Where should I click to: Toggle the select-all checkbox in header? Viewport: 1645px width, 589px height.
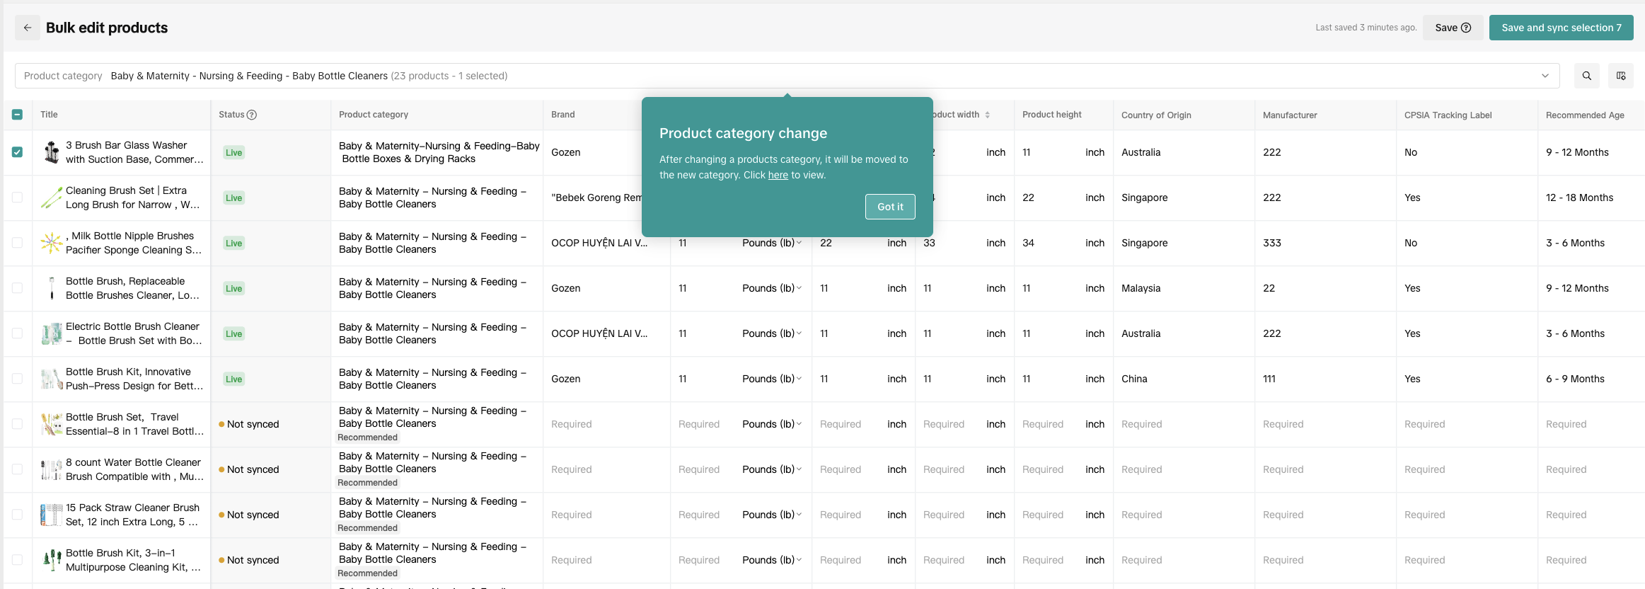point(18,115)
